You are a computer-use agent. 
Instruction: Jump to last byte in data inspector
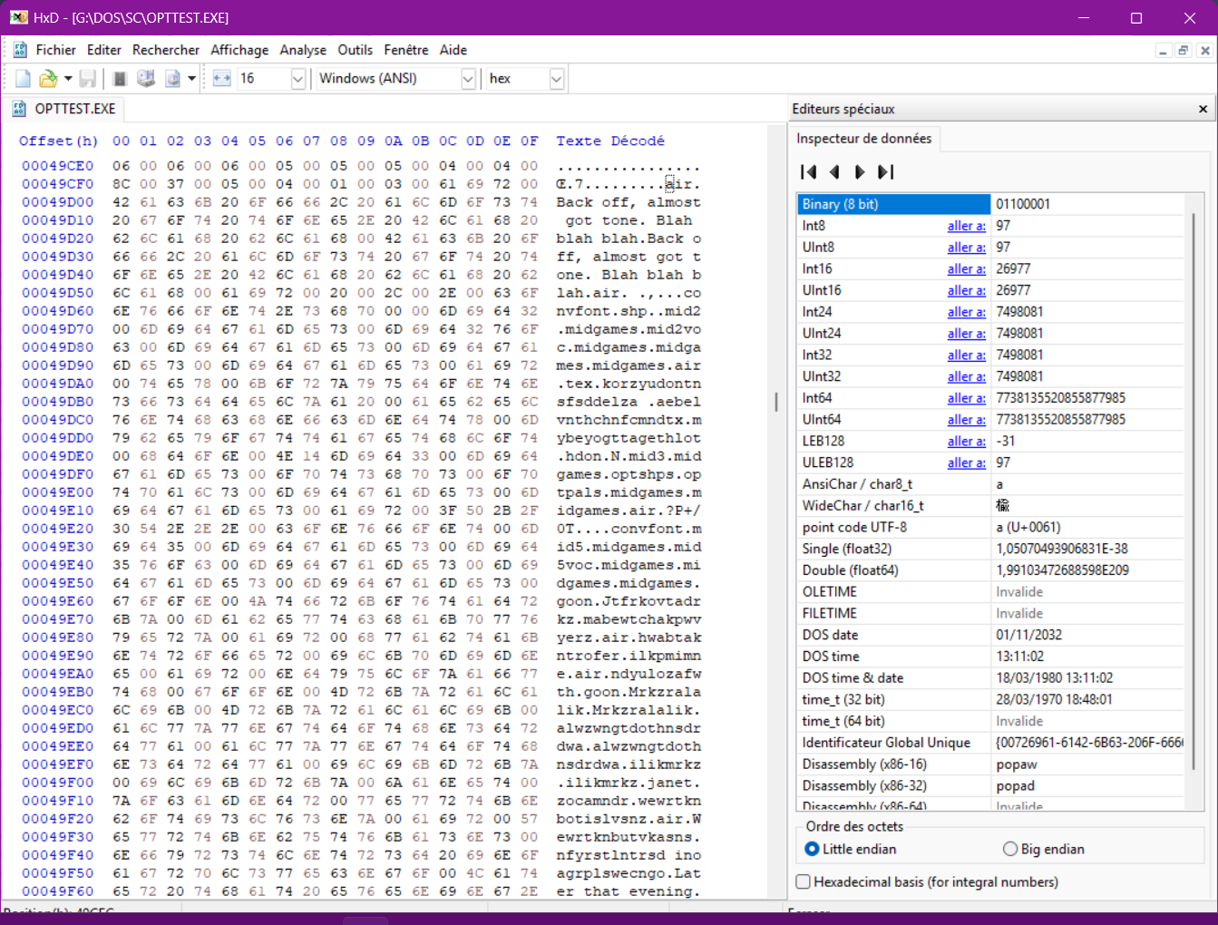(886, 171)
